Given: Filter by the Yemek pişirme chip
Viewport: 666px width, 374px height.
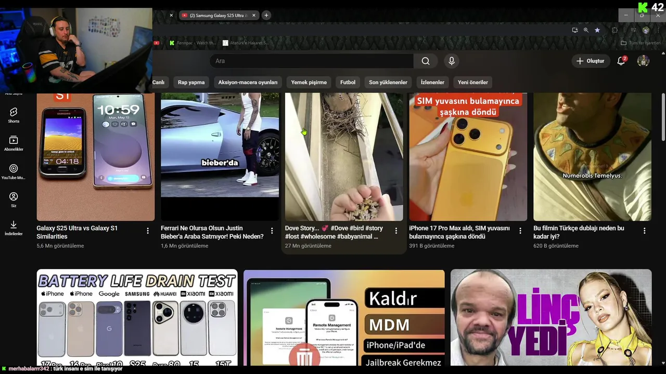Looking at the screenshot, I should (x=309, y=82).
